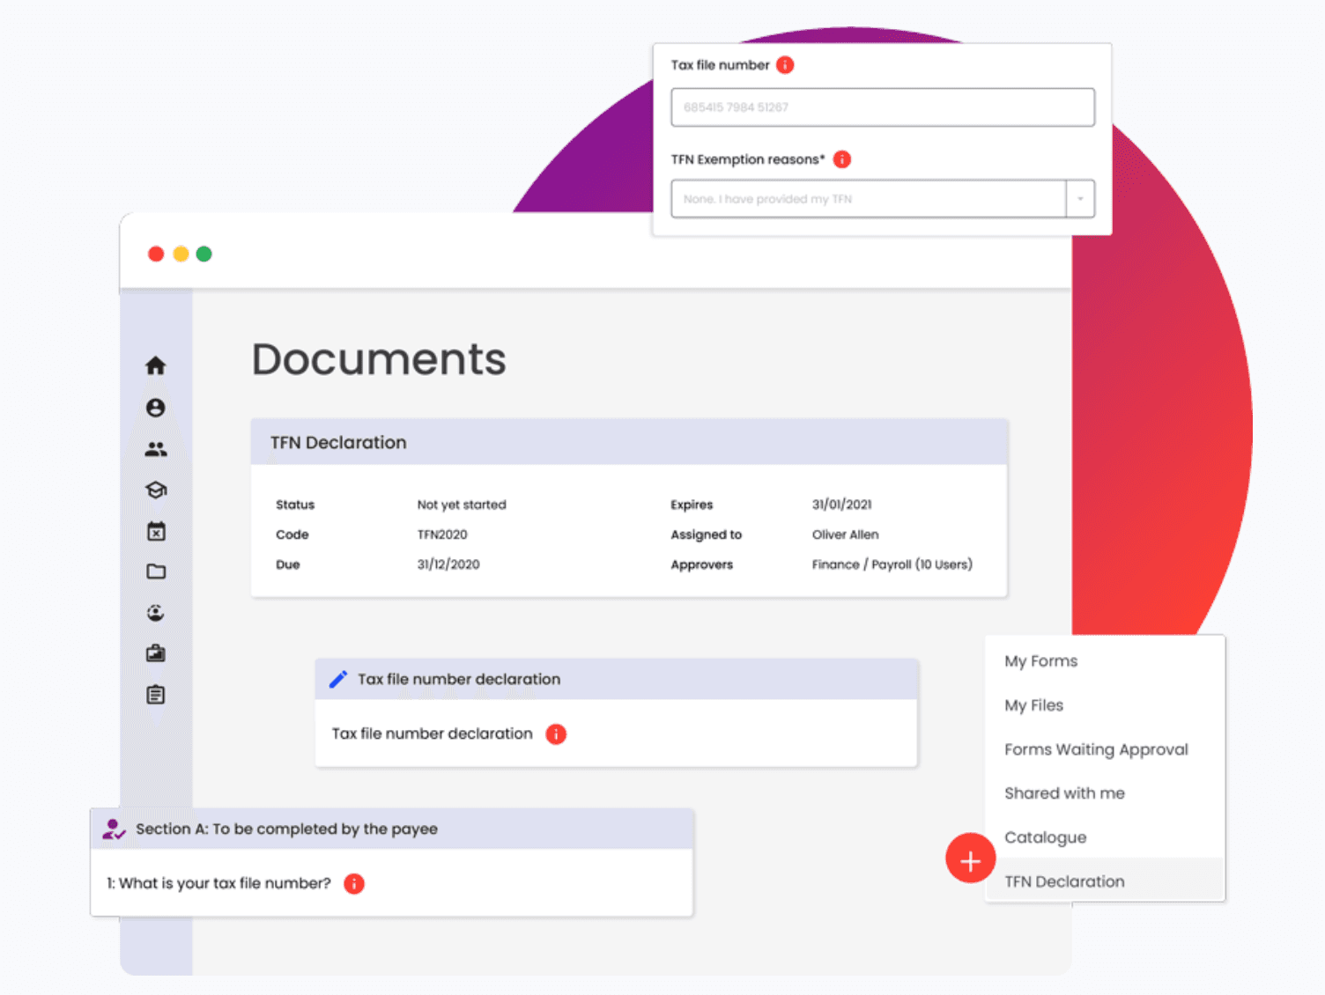Click info icon beside TFN Exemption reasons
This screenshot has width=1325, height=995.
point(842,159)
